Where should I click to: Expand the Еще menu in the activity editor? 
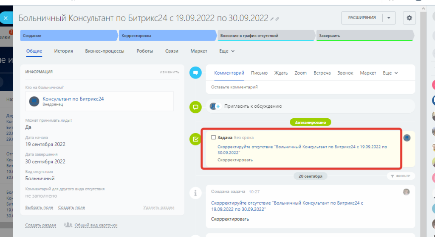tap(390, 73)
